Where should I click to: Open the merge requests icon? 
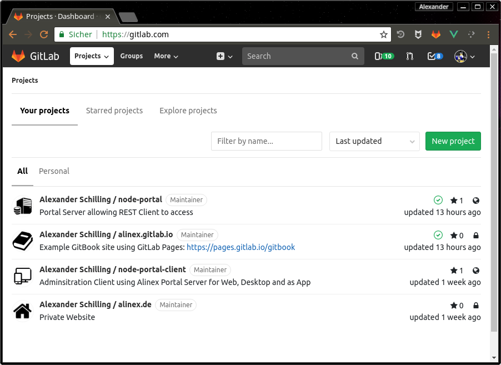pyautogui.click(x=409, y=56)
